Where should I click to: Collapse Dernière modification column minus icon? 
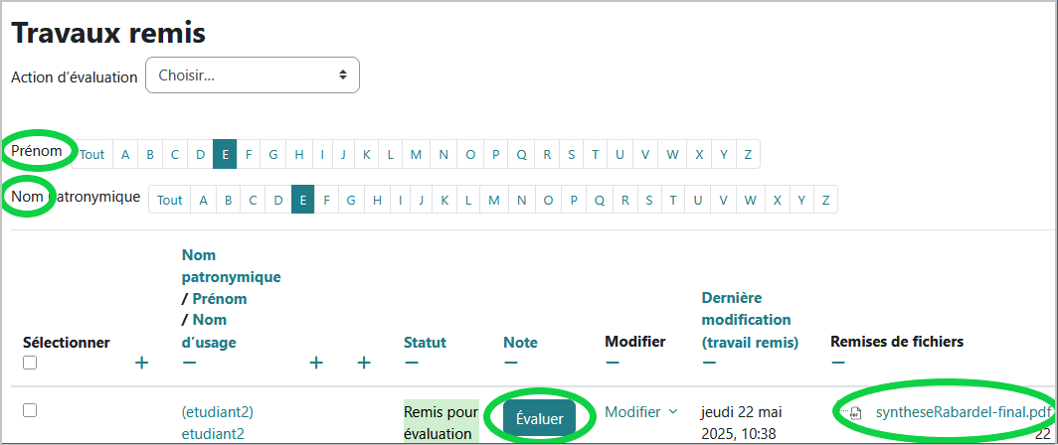(x=709, y=364)
